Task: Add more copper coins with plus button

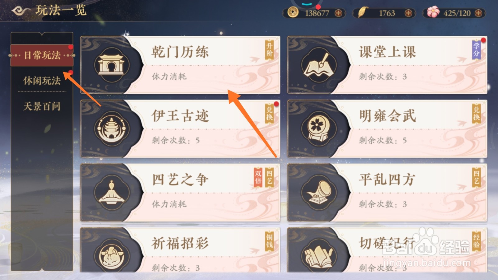Action: point(338,13)
